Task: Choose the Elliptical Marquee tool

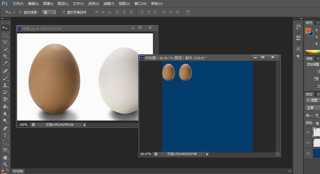Action: [5, 35]
